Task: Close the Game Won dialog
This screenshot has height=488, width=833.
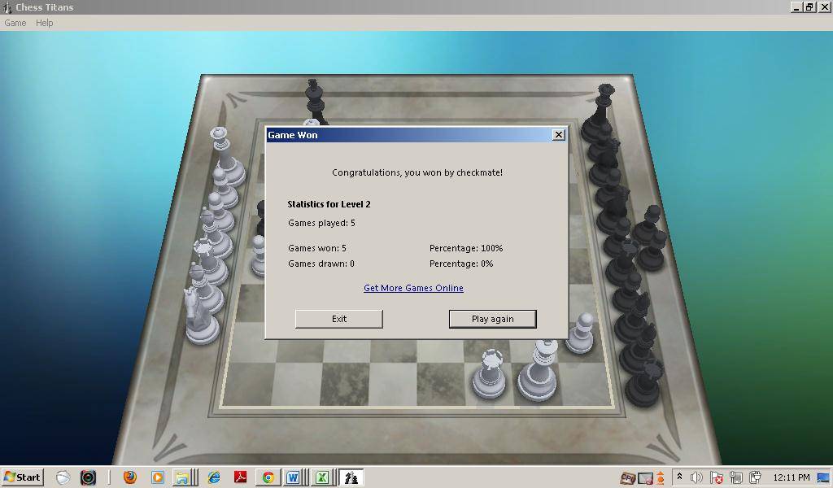Action: click(558, 135)
